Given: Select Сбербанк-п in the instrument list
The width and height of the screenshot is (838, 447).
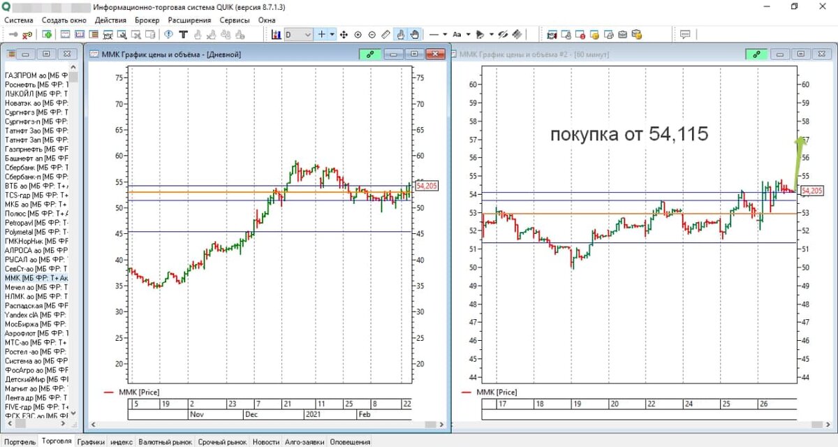Looking at the screenshot, I should [36, 176].
